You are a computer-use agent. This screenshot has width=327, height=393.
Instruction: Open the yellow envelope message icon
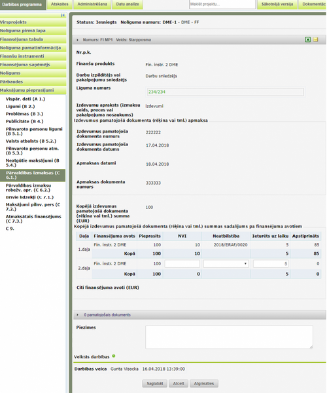[x=315, y=39]
